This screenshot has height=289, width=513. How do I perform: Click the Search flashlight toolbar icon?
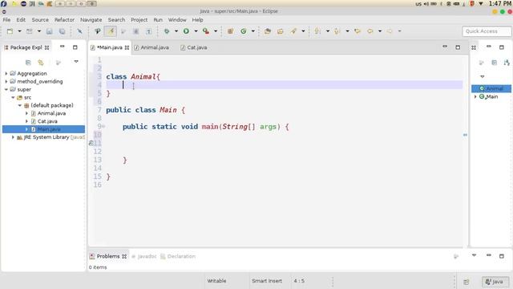293,31
